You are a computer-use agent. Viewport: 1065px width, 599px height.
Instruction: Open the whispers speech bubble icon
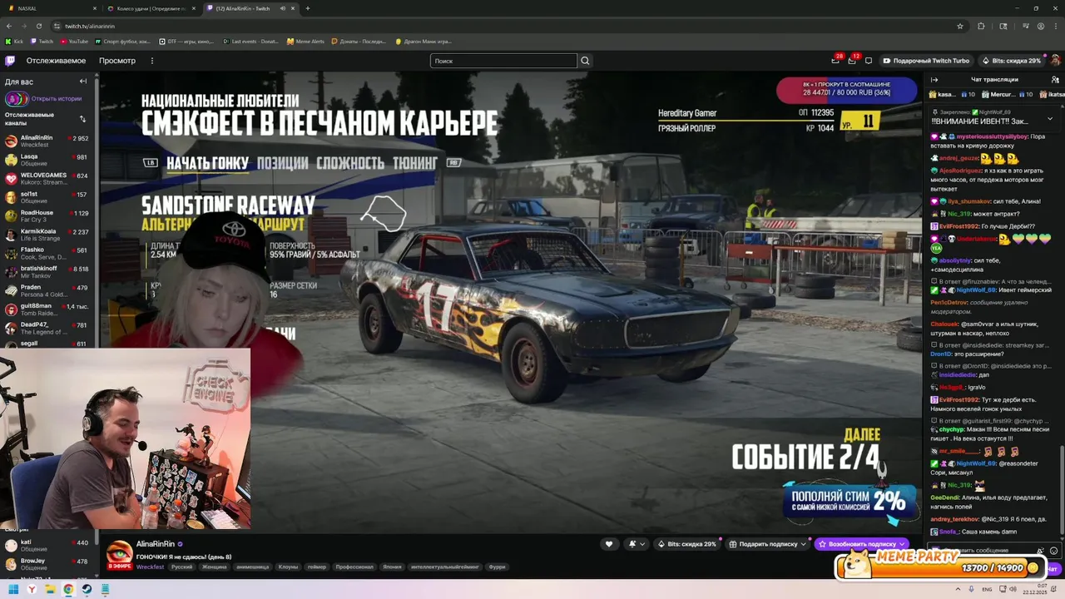[869, 61]
